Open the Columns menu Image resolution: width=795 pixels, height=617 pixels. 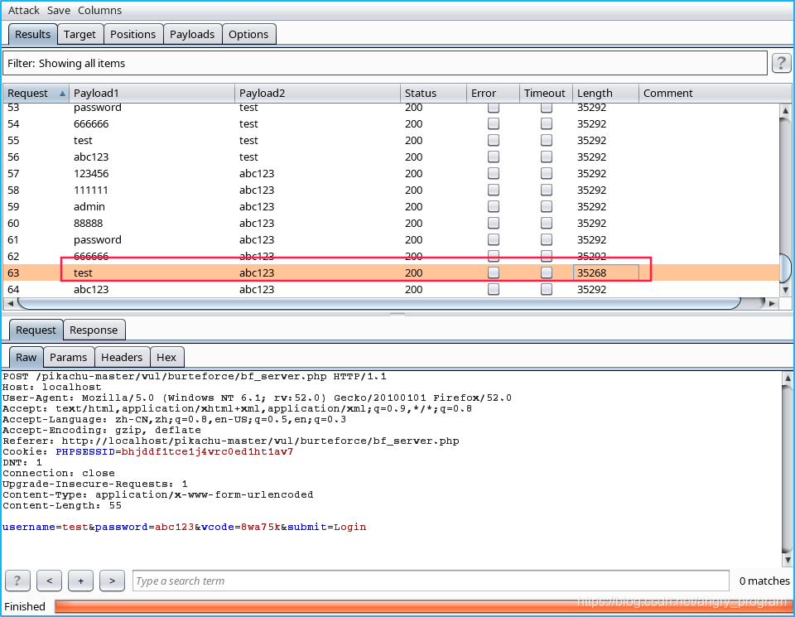pyautogui.click(x=99, y=10)
